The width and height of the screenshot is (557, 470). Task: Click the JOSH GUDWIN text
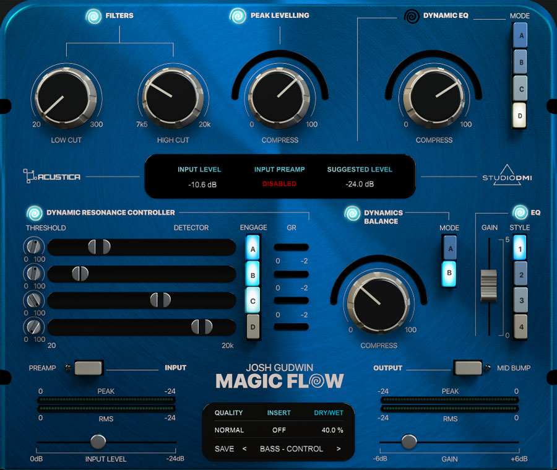[280, 368]
